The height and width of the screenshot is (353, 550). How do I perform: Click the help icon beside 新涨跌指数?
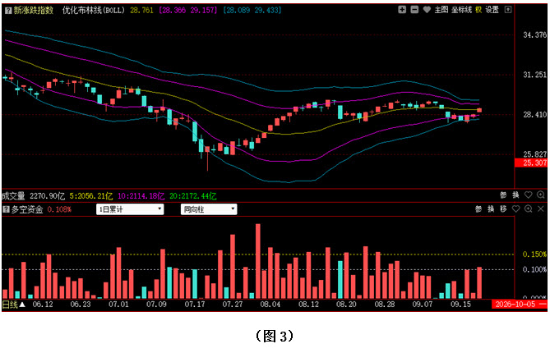[8, 11]
